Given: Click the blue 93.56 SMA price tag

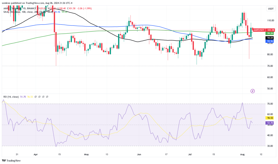Looking at the screenshot, I should pos(270,41).
